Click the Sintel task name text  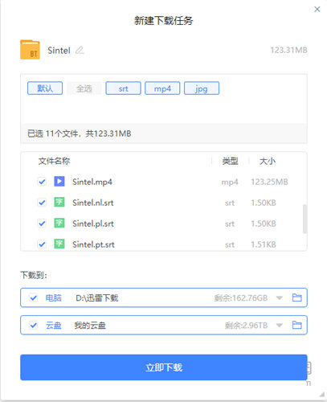(59, 50)
